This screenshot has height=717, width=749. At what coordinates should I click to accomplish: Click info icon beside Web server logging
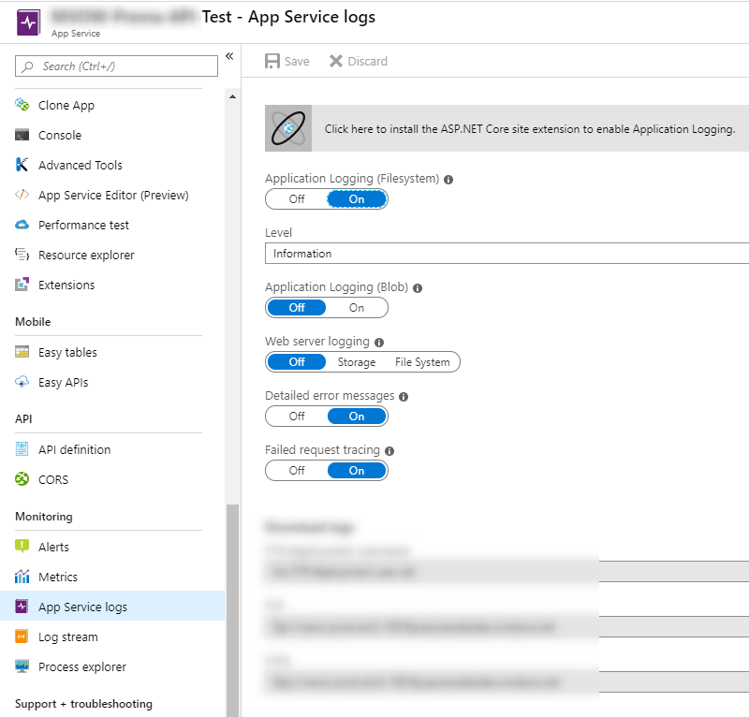[379, 343]
